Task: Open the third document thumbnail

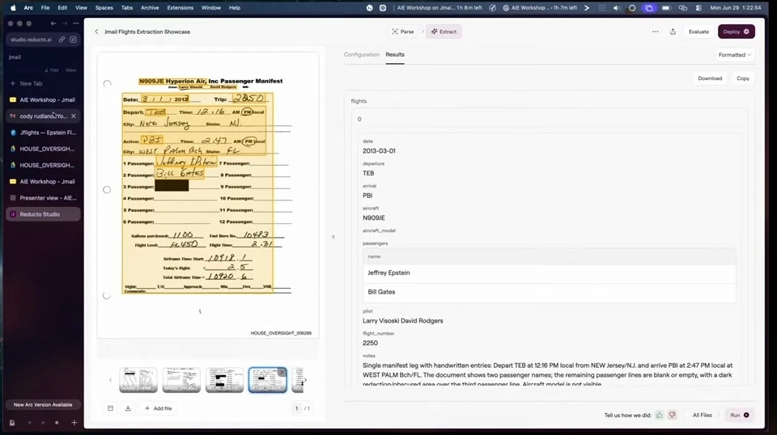Action: [x=224, y=380]
